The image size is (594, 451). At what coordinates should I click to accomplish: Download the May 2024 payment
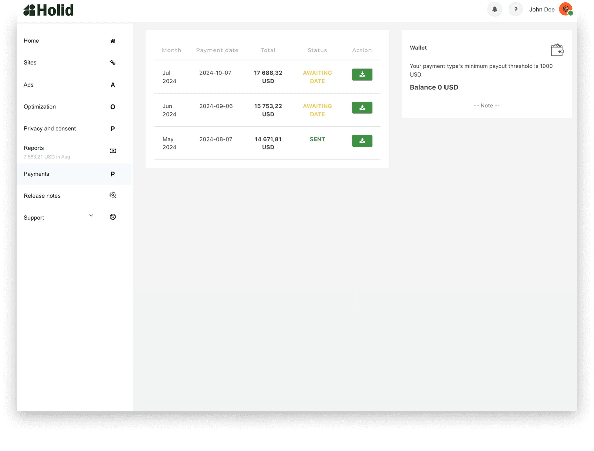362,141
